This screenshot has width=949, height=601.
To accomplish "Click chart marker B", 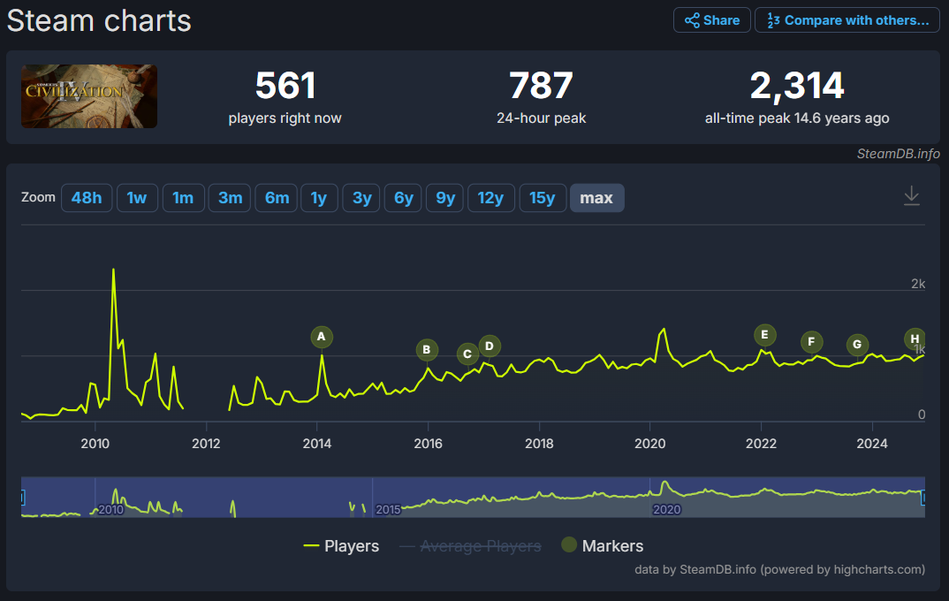I will tap(427, 350).
